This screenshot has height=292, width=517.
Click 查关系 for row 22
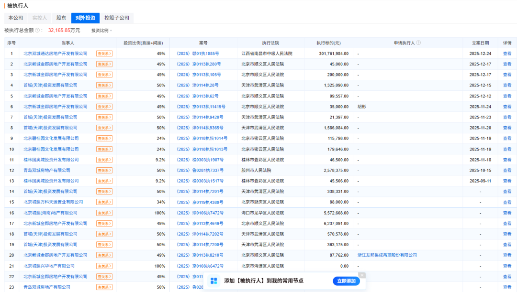point(104,276)
